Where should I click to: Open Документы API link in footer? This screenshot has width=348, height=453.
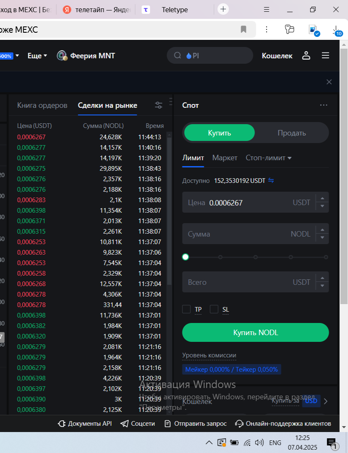point(85,424)
